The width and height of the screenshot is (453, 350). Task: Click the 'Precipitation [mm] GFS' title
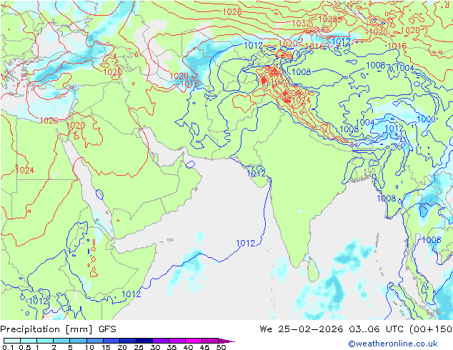click(x=58, y=329)
